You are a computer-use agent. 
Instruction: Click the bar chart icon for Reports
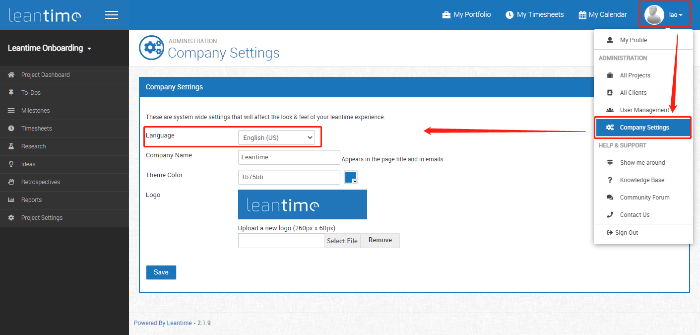click(x=11, y=200)
